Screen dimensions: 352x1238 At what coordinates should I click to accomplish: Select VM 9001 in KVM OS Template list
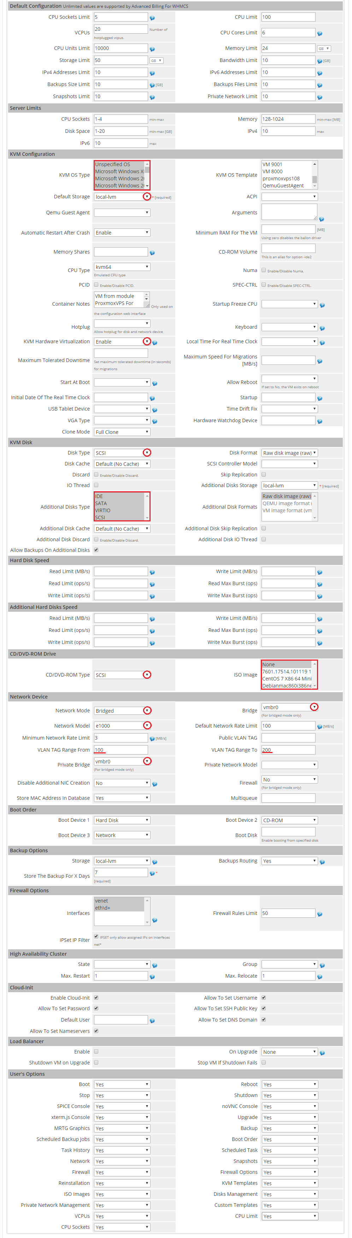(287, 164)
